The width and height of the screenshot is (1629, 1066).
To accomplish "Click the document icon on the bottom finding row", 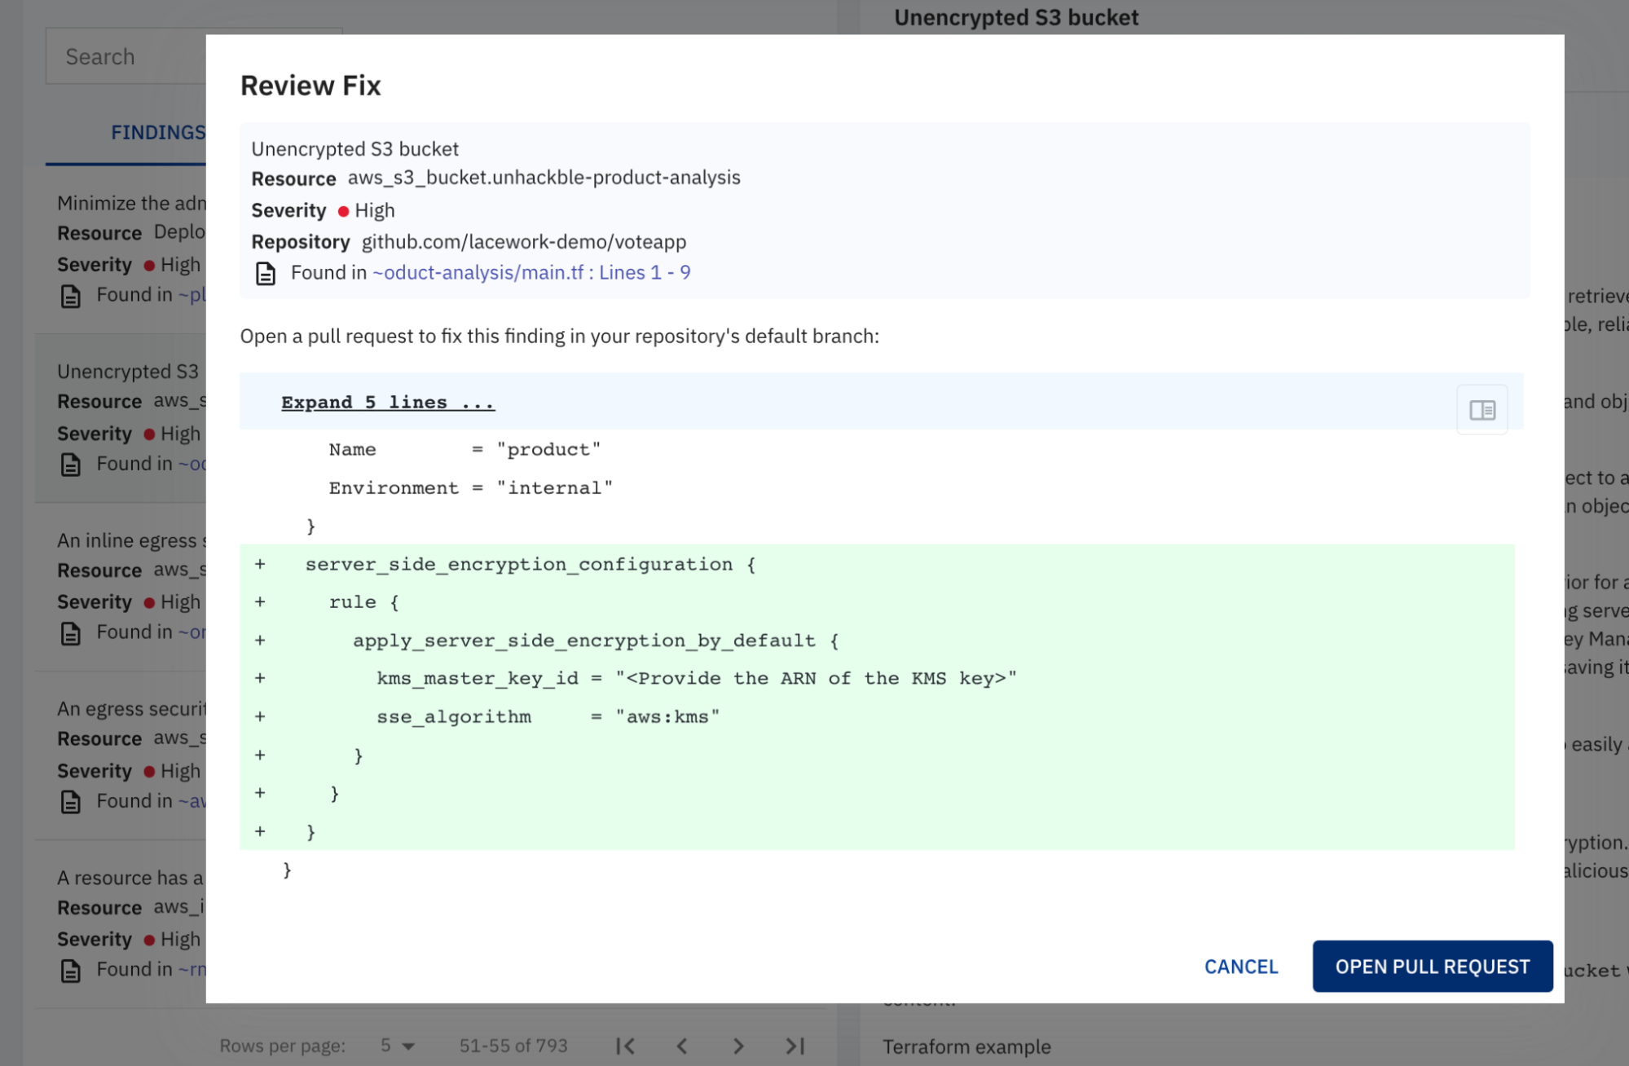I will click(x=72, y=969).
